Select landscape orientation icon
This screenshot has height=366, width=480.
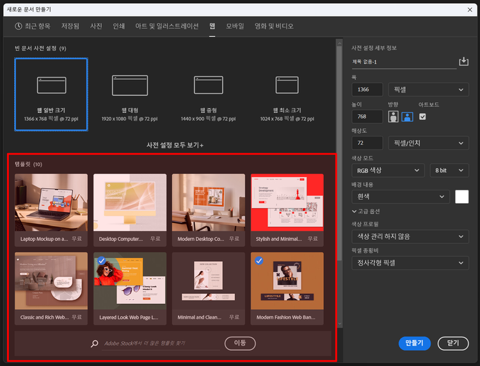407,117
